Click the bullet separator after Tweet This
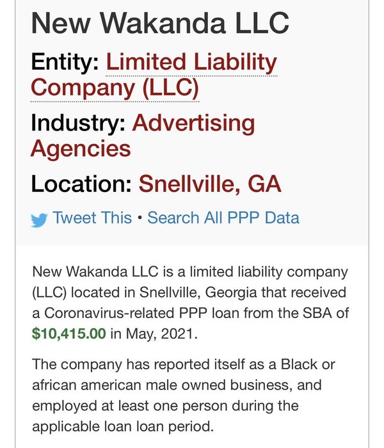Image resolution: width=384 pixels, height=448 pixels. [x=140, y=218]
